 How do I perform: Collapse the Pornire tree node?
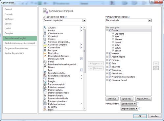pyautogui.click(x=107, y=30)
